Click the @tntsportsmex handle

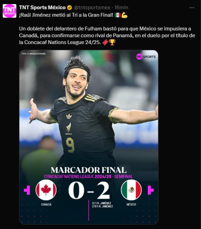(92, 7)
